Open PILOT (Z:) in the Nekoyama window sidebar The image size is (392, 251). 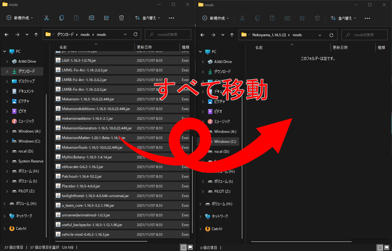[221, 191]
